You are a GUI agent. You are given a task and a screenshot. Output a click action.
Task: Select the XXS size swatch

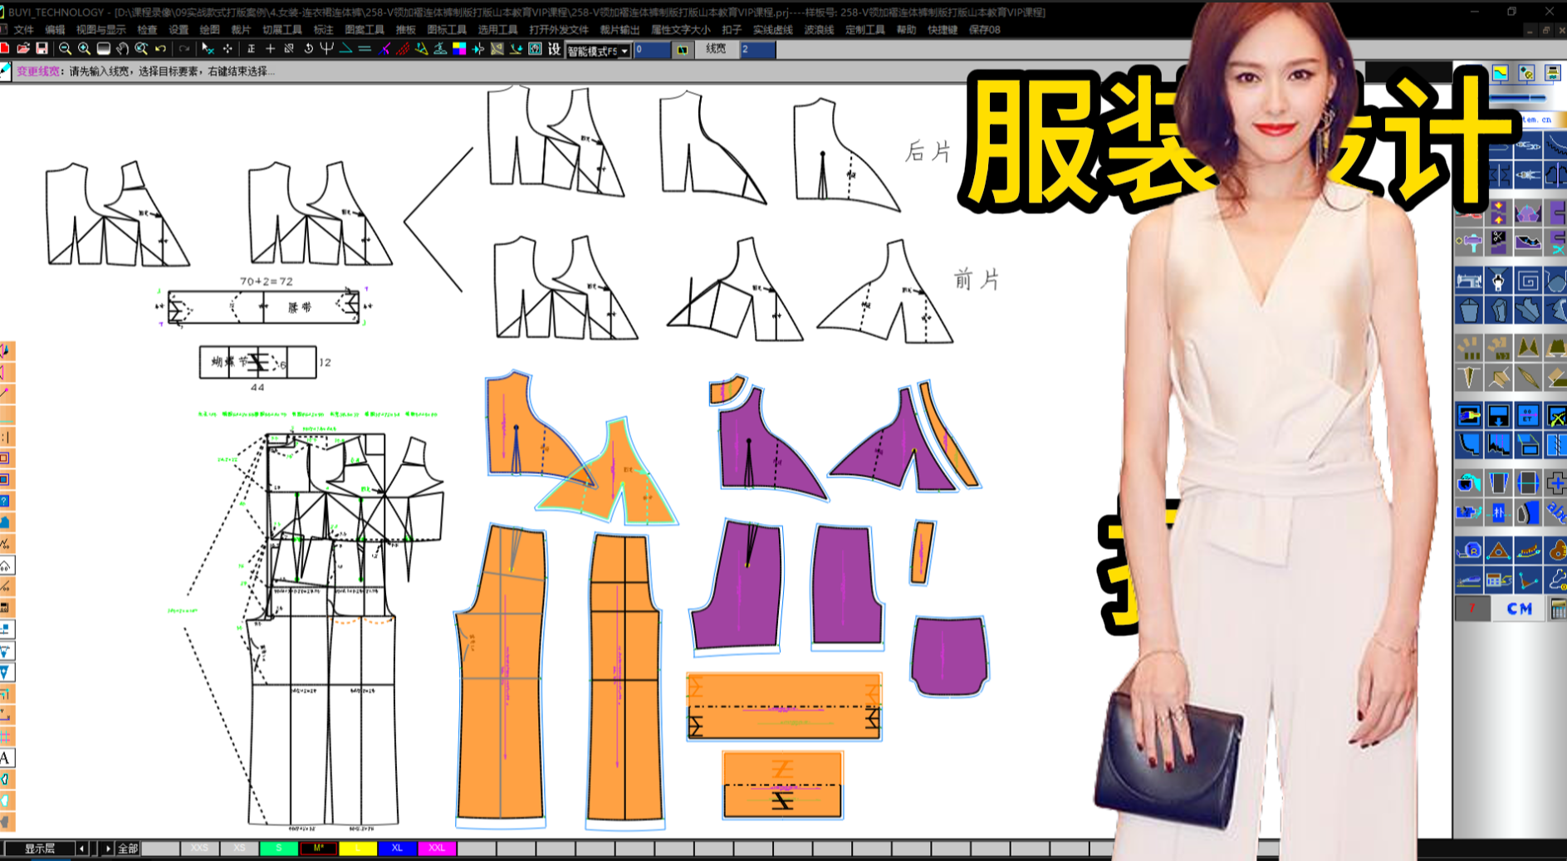[199, 849]
